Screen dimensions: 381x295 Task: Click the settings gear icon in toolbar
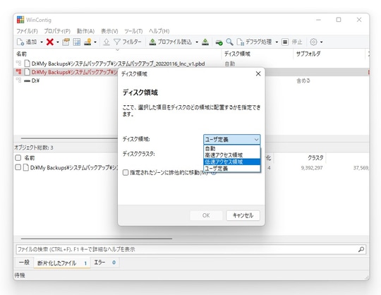coord(313,42)
